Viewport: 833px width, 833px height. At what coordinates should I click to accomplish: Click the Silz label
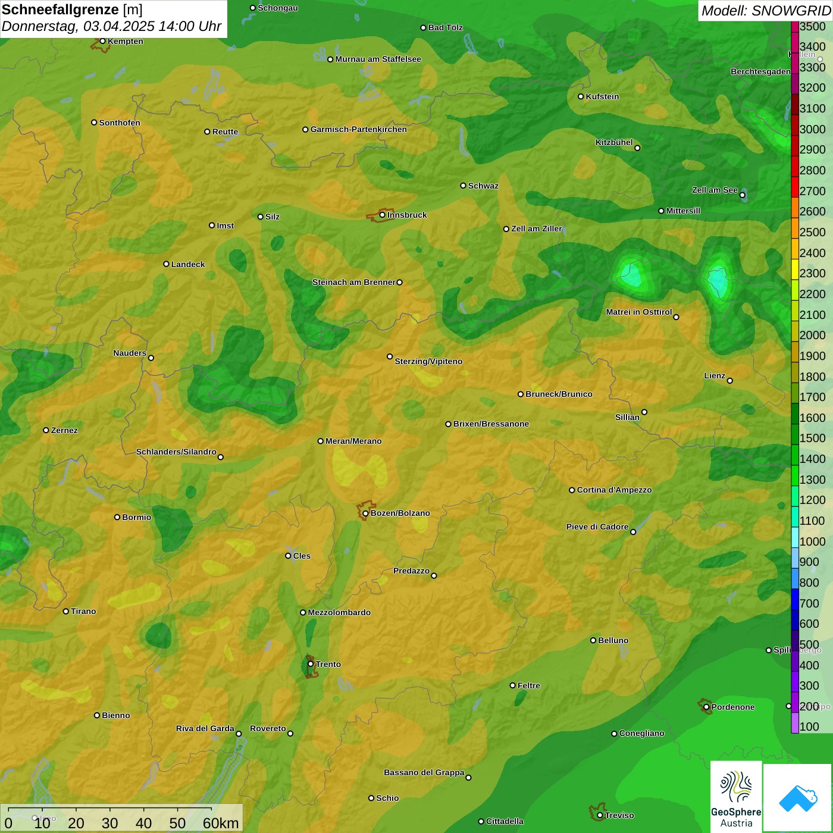coord(273,217)
